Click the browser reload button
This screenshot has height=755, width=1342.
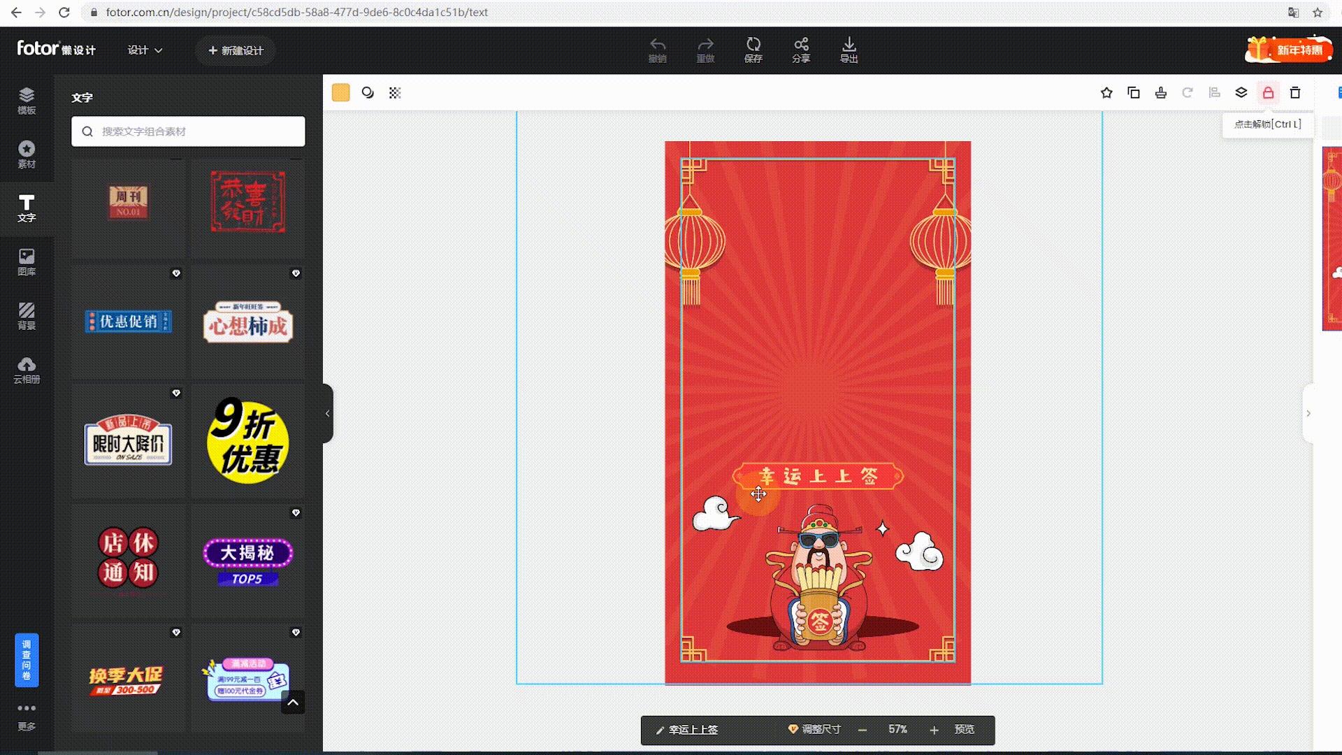[x=64, y=13]
